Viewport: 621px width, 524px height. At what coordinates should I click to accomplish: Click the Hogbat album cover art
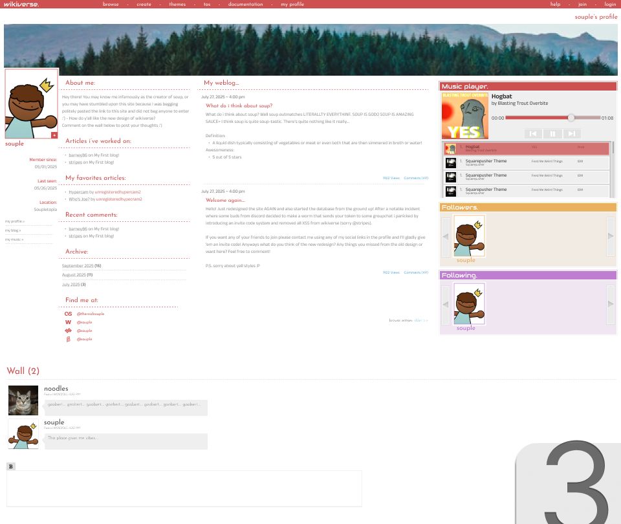[465, 116]
